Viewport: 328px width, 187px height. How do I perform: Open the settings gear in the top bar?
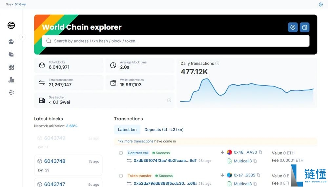[320, 4]
